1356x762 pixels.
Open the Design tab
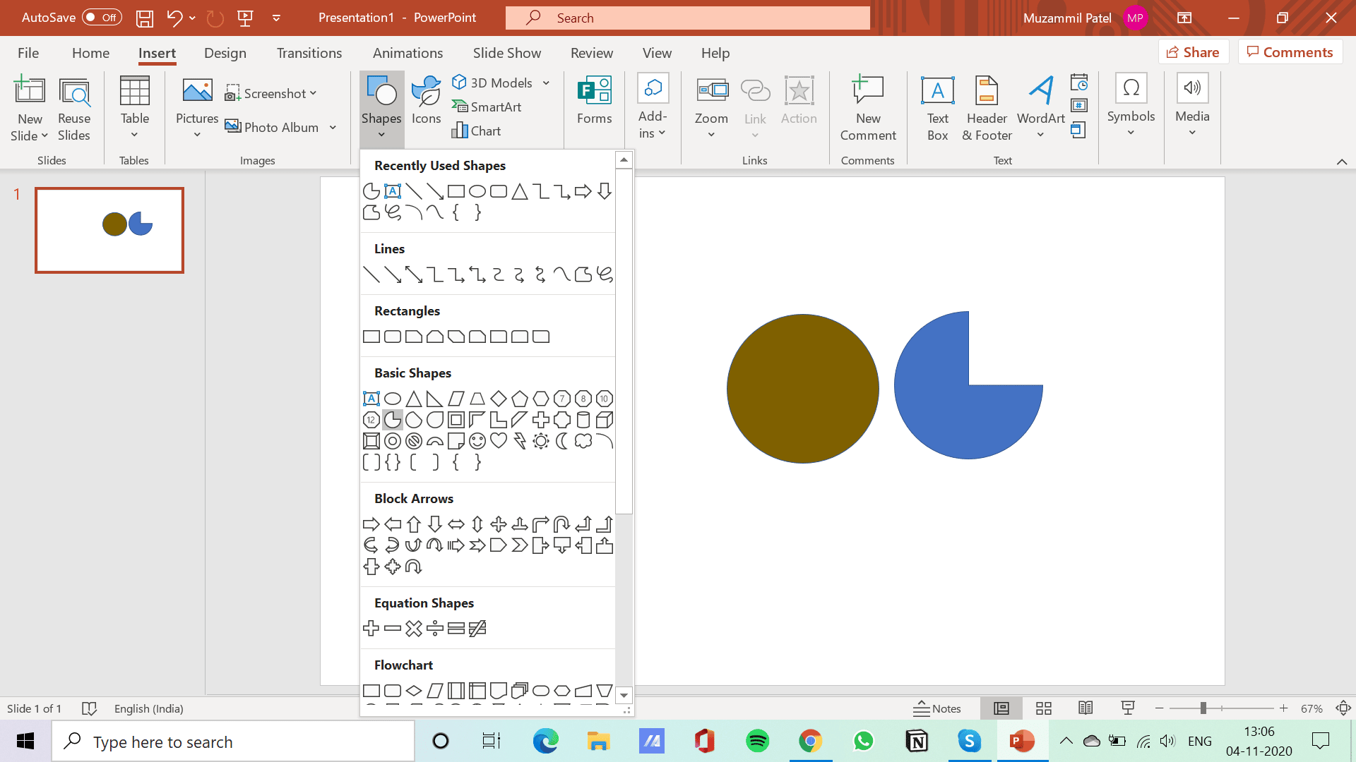click(225, 53)
